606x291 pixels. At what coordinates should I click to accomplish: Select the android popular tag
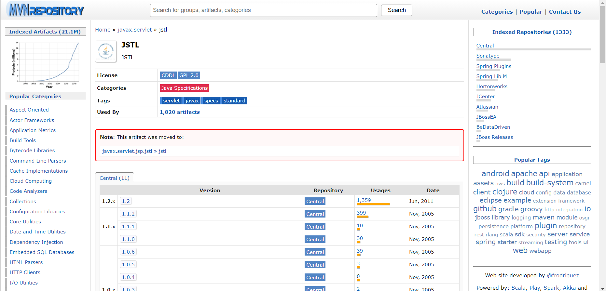click(x=495, y=174)
